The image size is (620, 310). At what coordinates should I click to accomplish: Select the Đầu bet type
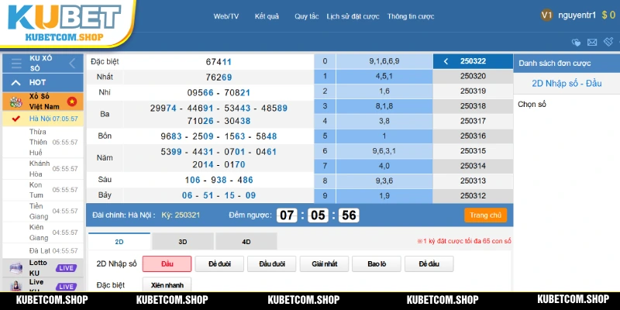[x=167, y=263]
